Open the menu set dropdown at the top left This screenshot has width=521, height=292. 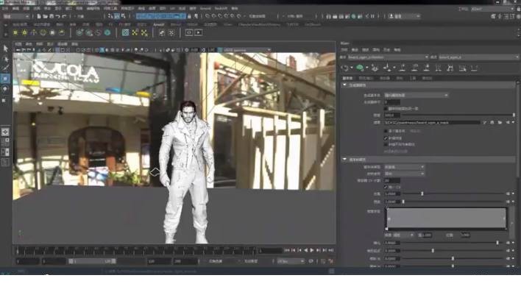click(x=16, y=16)
